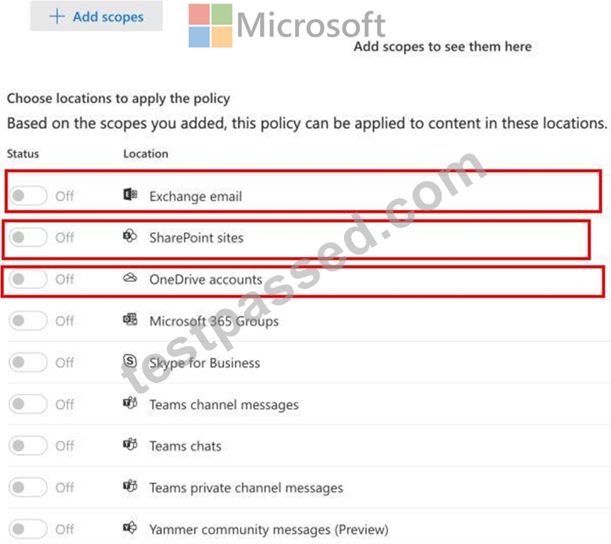611x544 pixels.
Task: Click the Yammer community messages icon
Action: click(131, 527)
